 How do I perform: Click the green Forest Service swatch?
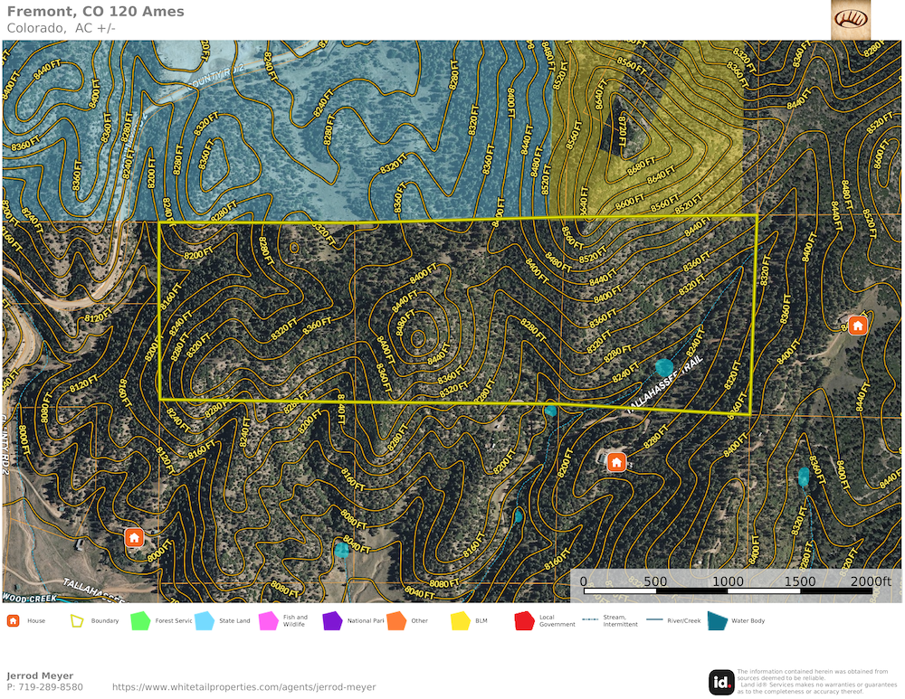click(139, 621)
